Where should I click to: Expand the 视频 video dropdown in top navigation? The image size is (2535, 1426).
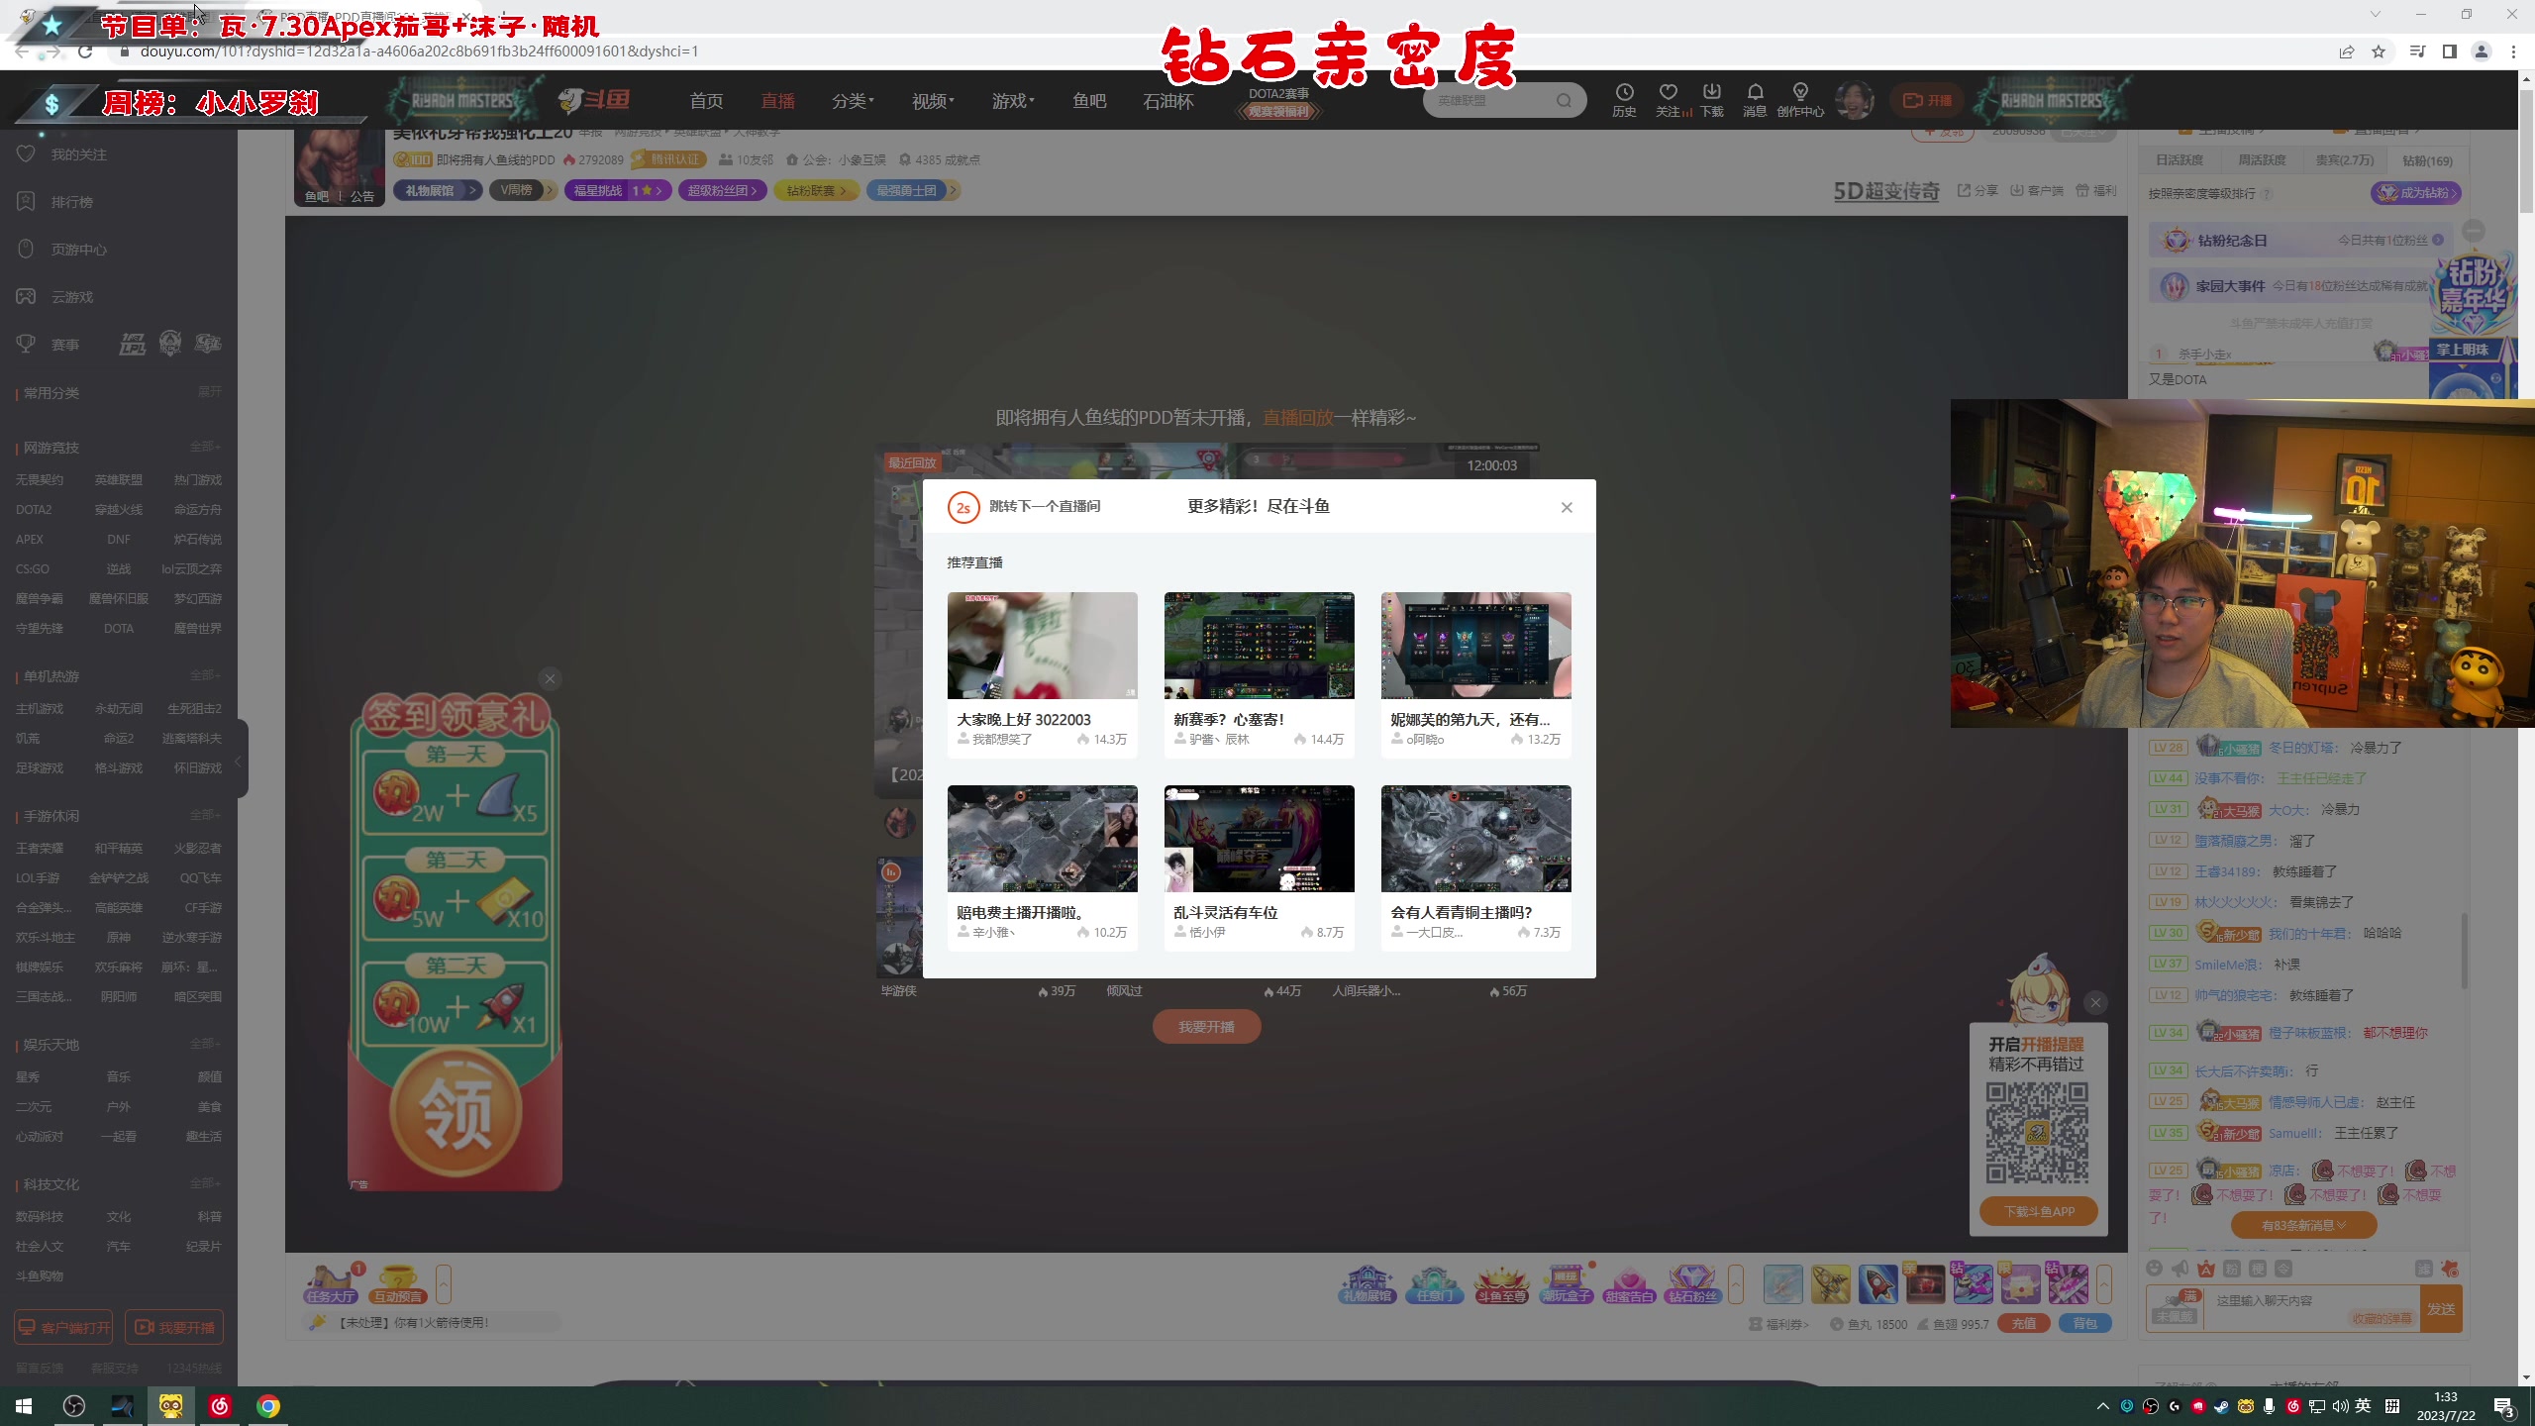coord(931,100)
